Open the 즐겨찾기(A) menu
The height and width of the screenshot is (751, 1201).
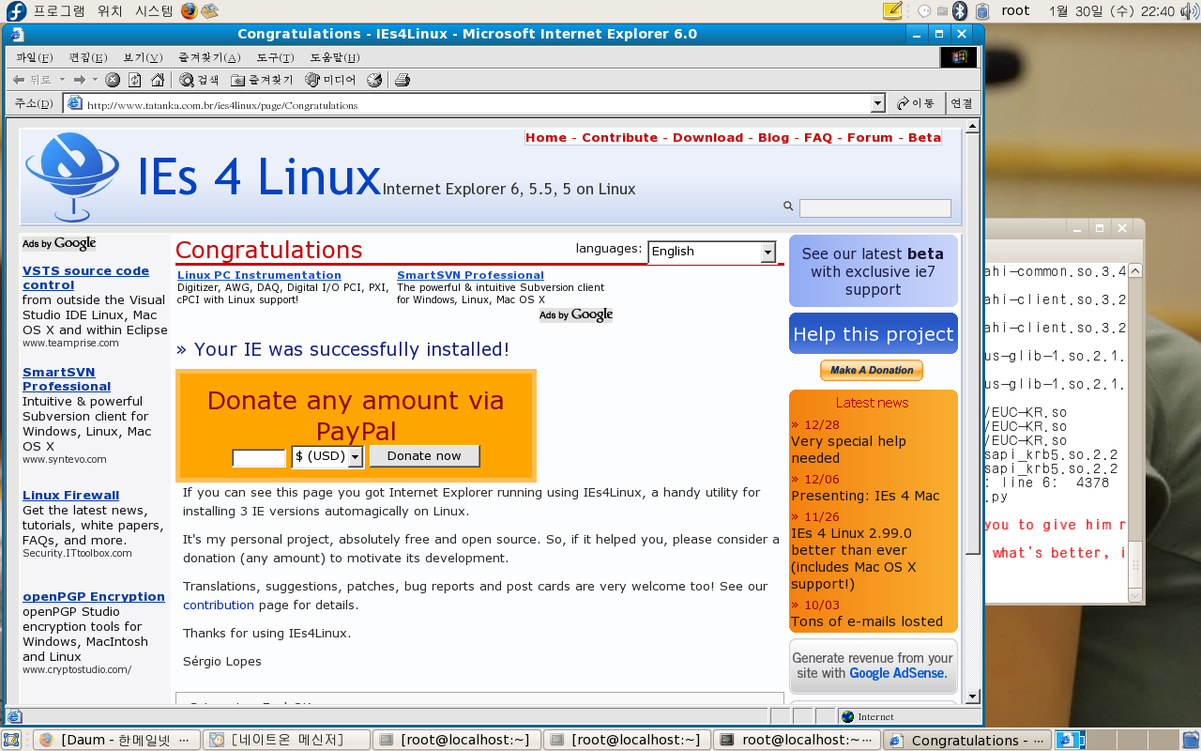(x=209, y=57)
